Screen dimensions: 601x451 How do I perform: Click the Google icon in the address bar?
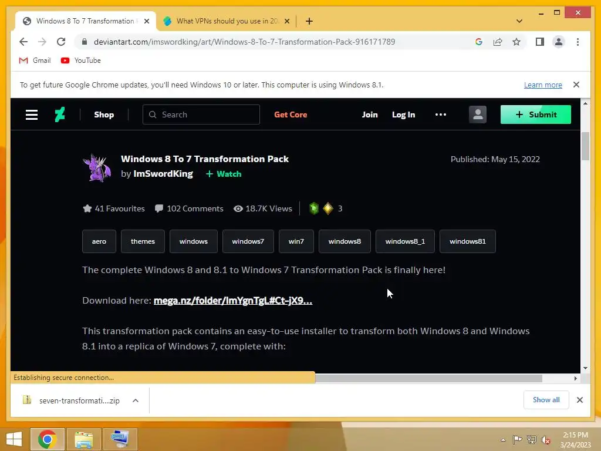pyautogui.click(x=479, y=42)
